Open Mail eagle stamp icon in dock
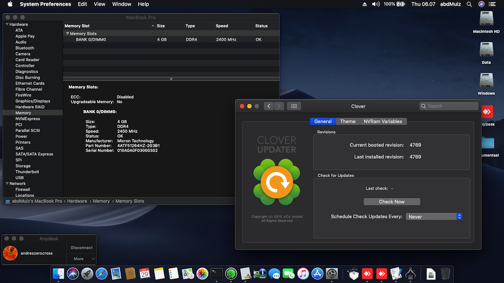504x283 pixels. point(115,274)
